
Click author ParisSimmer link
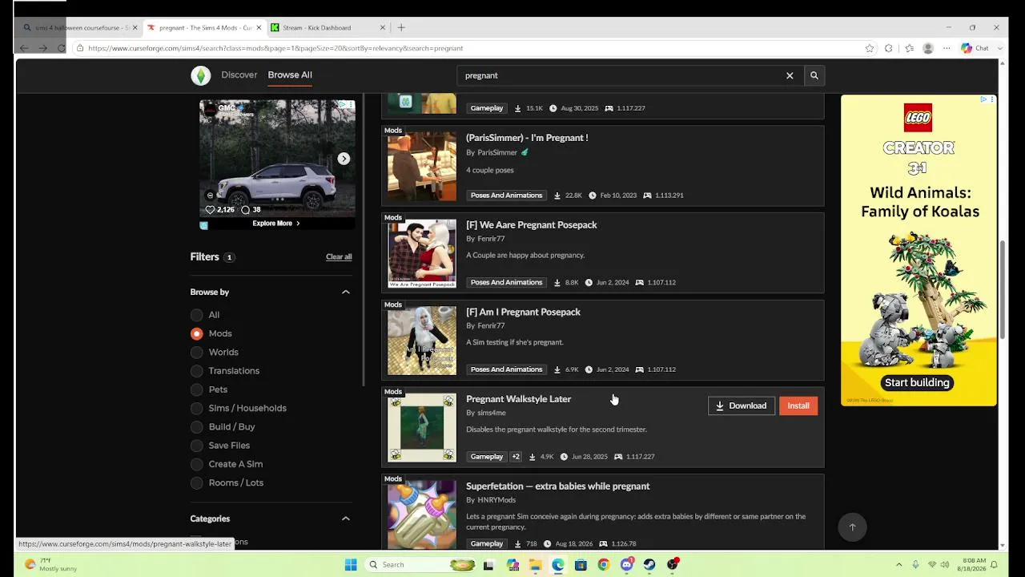(x=497, y=152)
